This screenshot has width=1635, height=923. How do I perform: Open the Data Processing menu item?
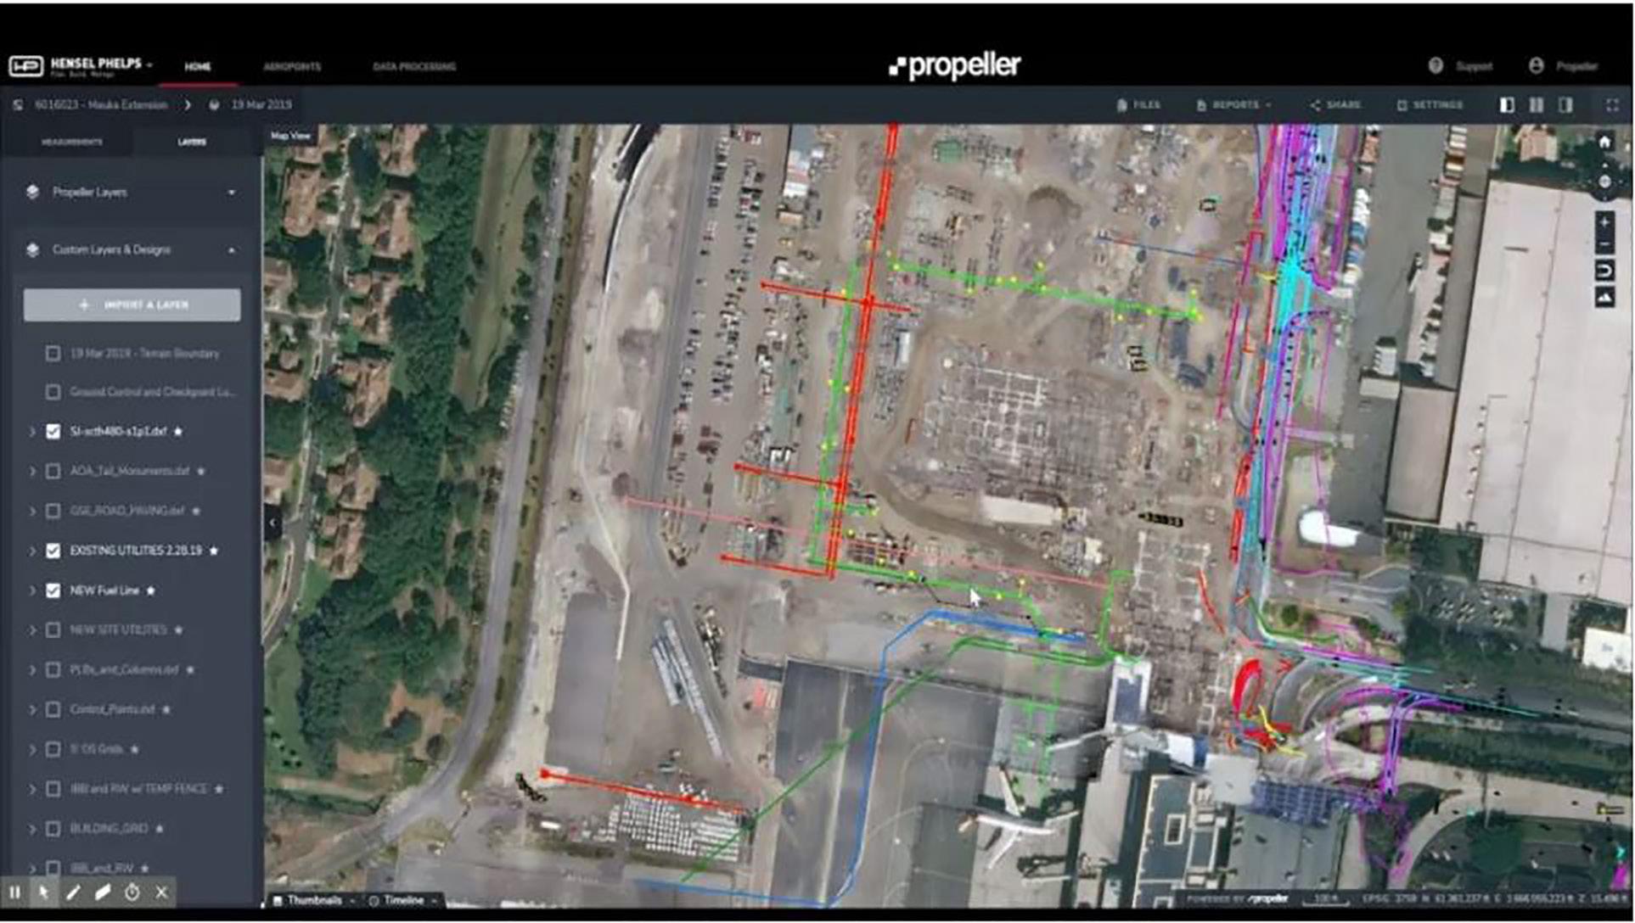414,66
